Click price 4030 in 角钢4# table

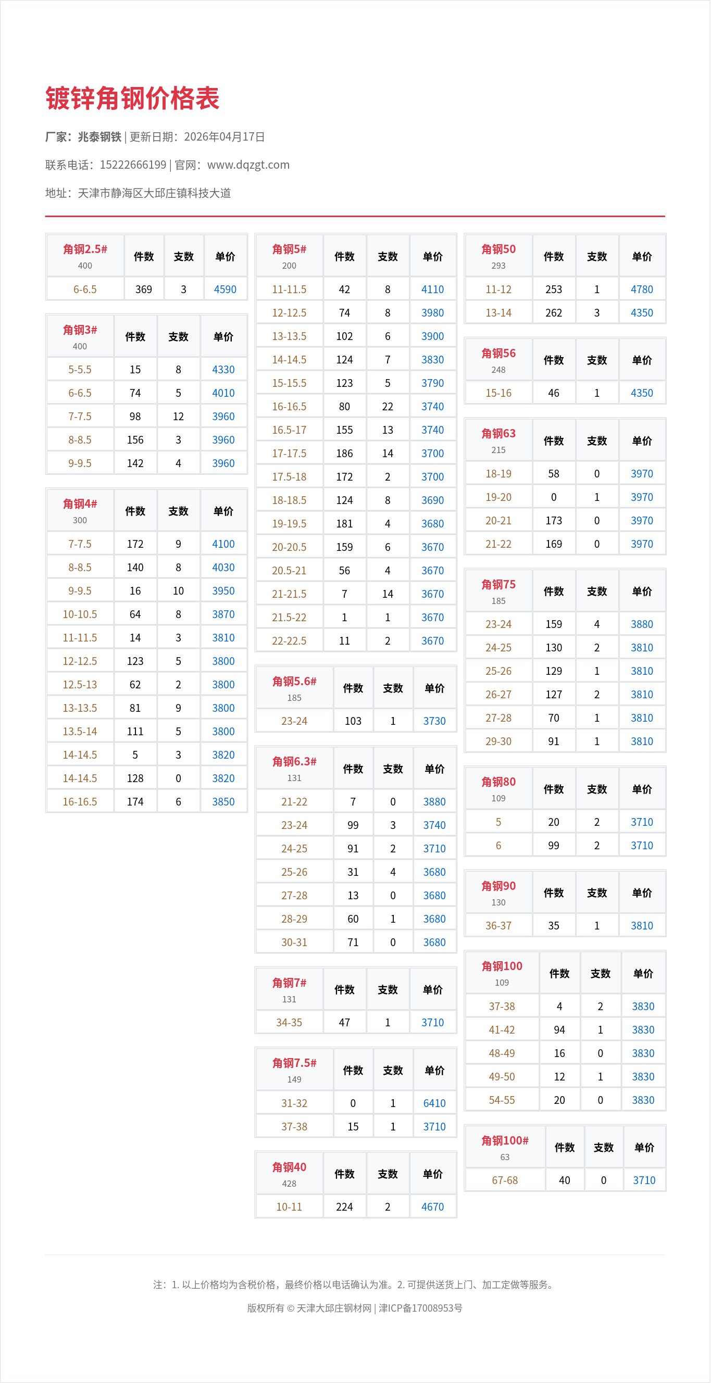(223, 568)
